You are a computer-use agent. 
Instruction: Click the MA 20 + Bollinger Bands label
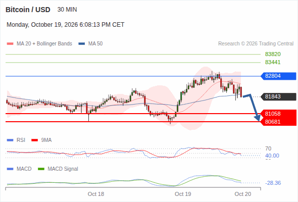click(x=44, y=44)
